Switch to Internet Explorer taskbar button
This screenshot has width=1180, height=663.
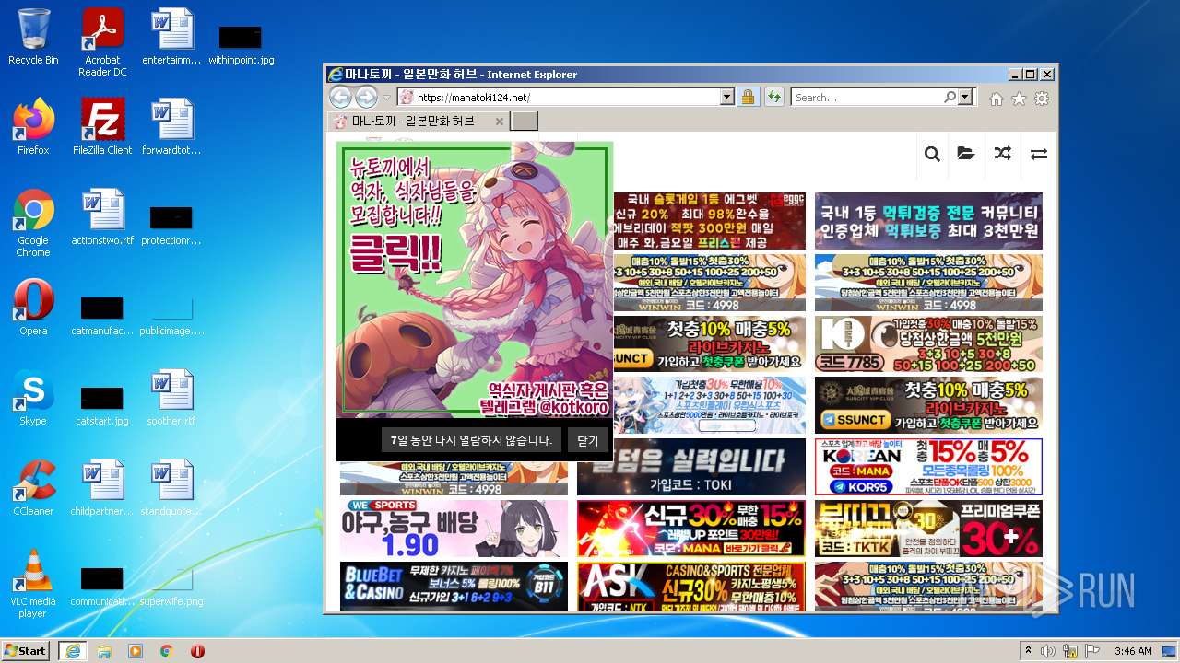(x=73, y=650)
